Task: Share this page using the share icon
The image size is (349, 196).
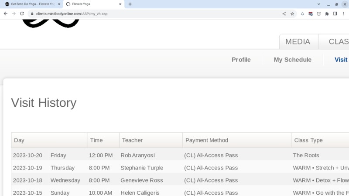Action: pyautogui.click(x=284, y=14)
